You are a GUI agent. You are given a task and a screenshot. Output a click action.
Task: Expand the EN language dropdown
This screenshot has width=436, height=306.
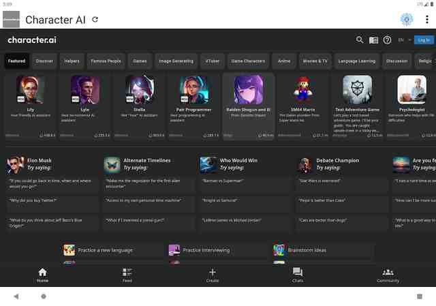[x=404, y=40]
